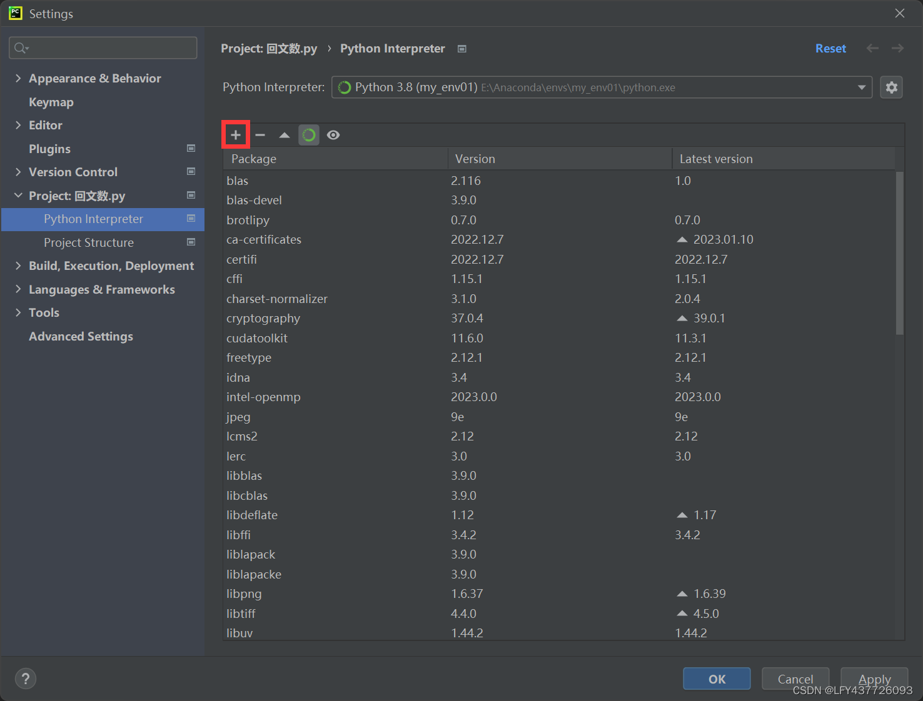Sort by the Package column header
Viewport: 923px width, 701px height.
tap(335, 159)
